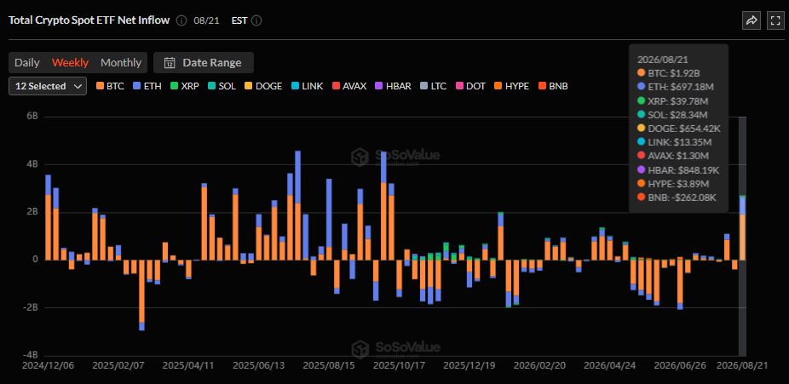Click tooltip row SOL: $28.34M

671,115
